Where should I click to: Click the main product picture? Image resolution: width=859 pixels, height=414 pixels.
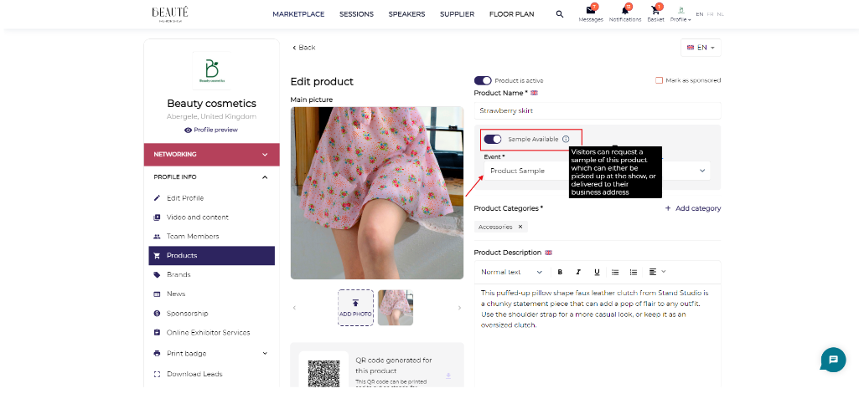click(377, 193)
